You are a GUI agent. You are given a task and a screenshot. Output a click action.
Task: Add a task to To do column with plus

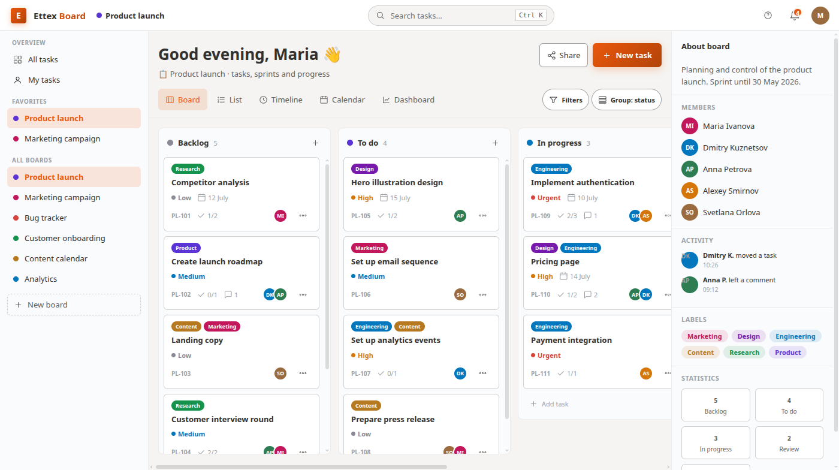[495, 143]
